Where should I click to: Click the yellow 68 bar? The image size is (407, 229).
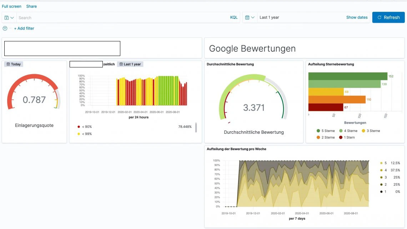pyautogui.click(x=326, y=92)
